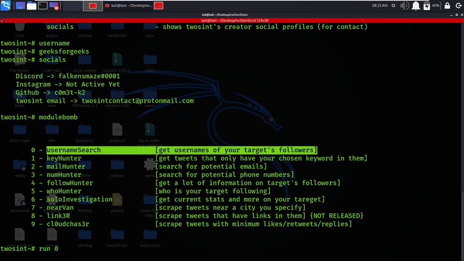This screenshot has width=464, height=261.
Task: Click the users.txt desktop file icon
Action: 52,238
